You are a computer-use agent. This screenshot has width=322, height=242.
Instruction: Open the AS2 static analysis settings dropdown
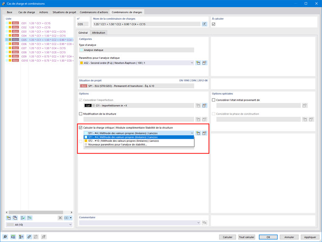[192, 63]
